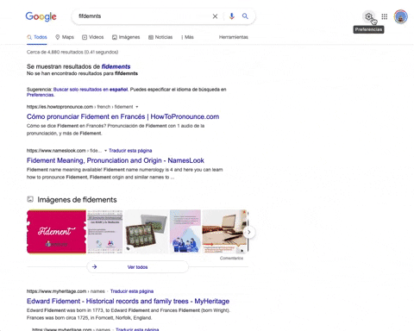This screenshot has height=331, width=414.
Task: Click Traducir esta página for nameslook
Action: (130, 151)
